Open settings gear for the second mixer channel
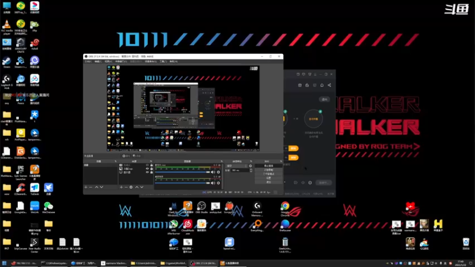The image size is (475, 267). [218, 183]
